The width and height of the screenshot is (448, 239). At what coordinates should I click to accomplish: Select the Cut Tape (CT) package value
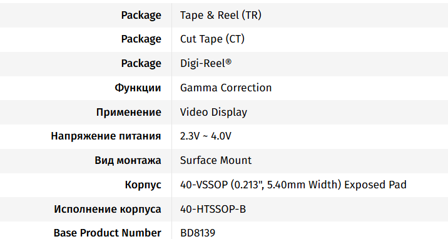point(212,39)
